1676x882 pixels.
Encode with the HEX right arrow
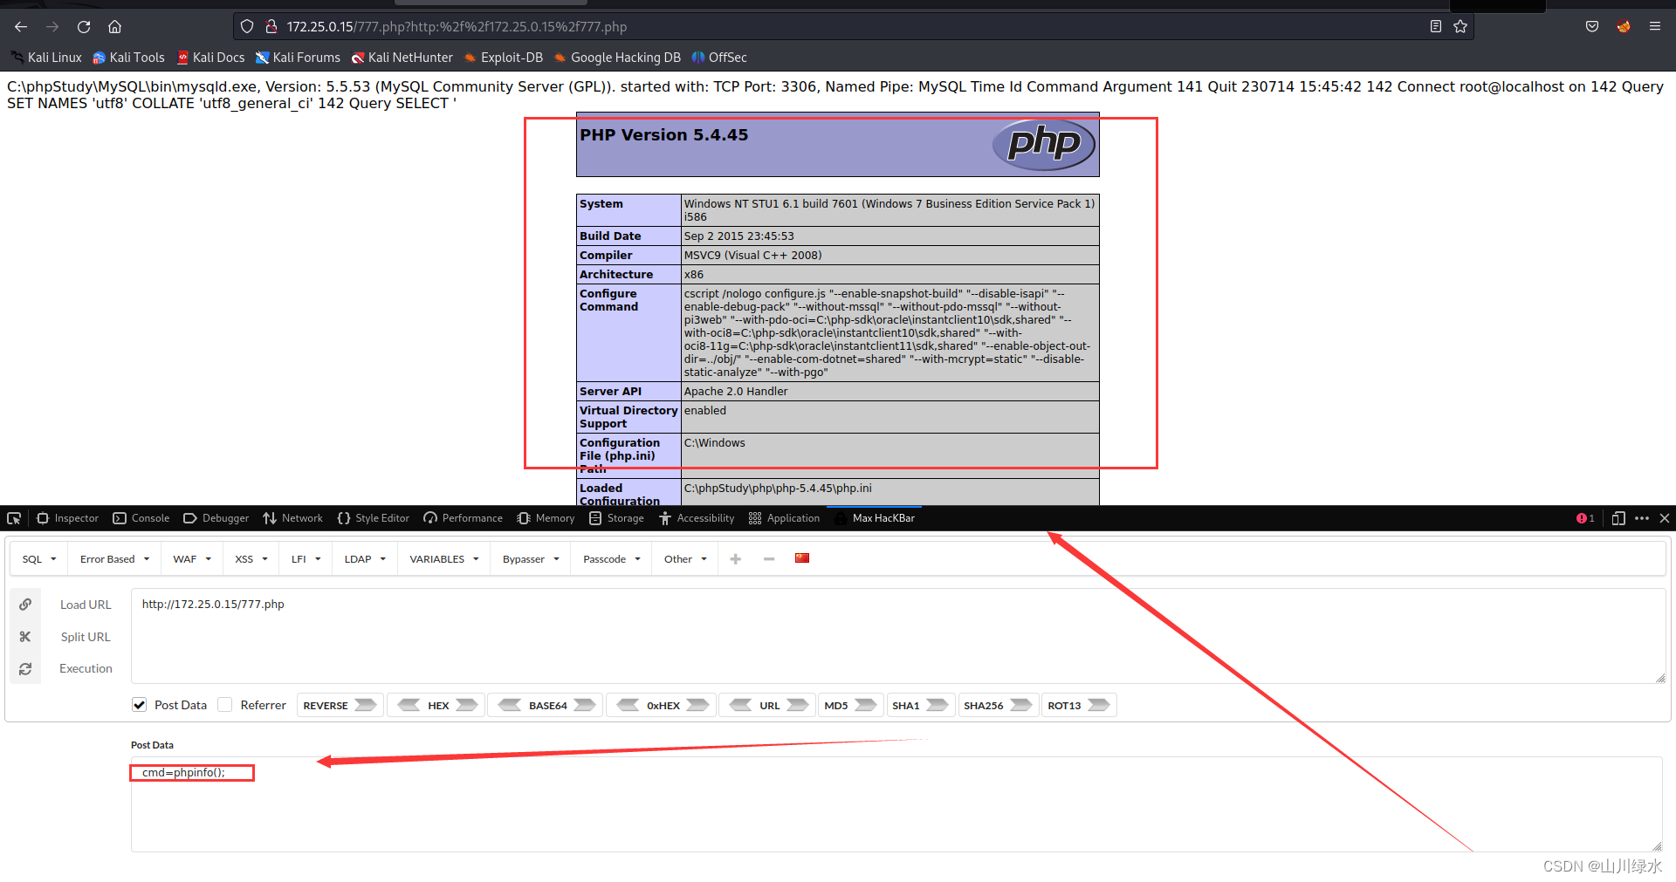pos(467,705)
